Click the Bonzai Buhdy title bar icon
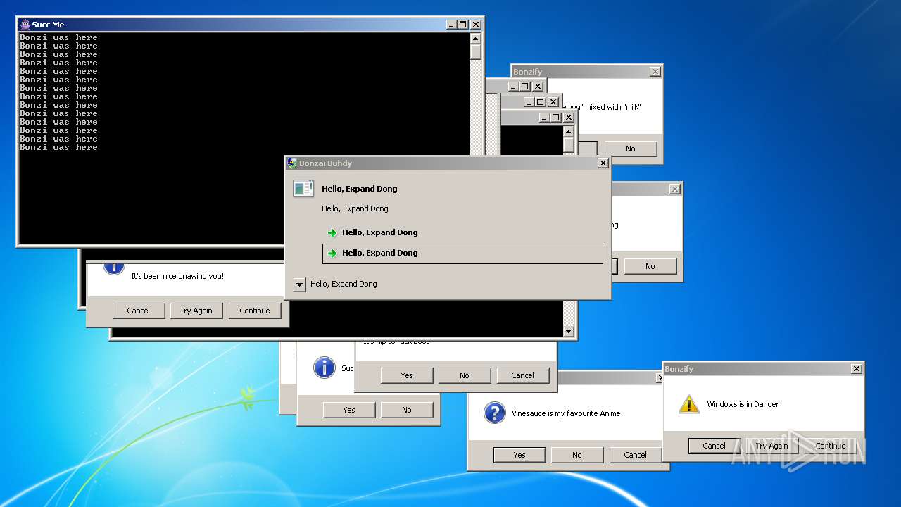Viewport: 901px width, 507px height. (x=291, y=163)
